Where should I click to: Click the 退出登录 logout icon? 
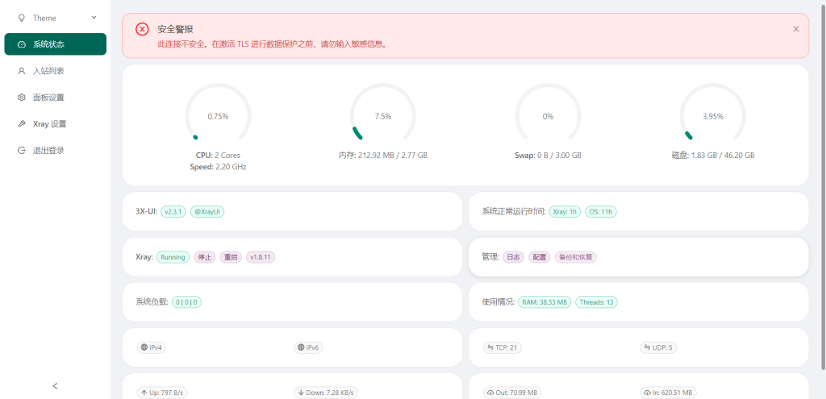point(22,151)
